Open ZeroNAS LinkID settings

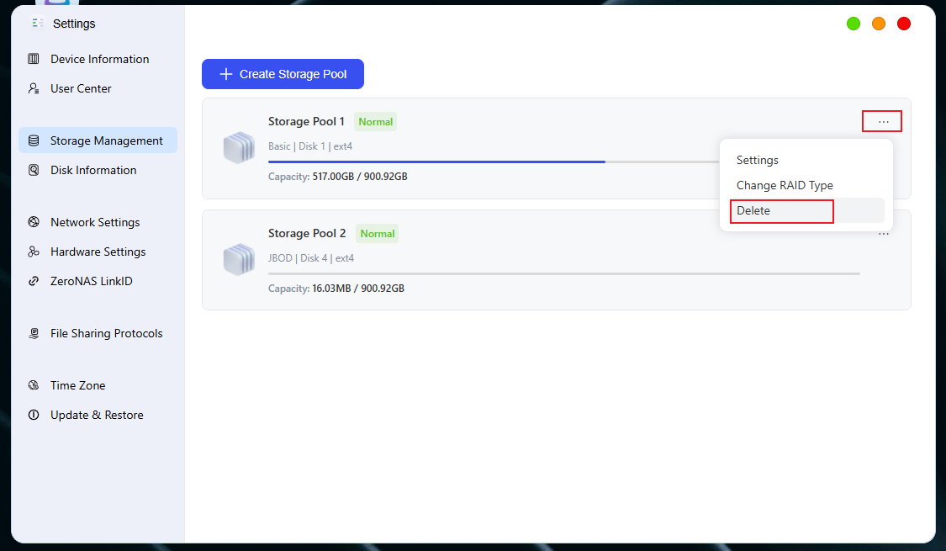click(98, 281)
